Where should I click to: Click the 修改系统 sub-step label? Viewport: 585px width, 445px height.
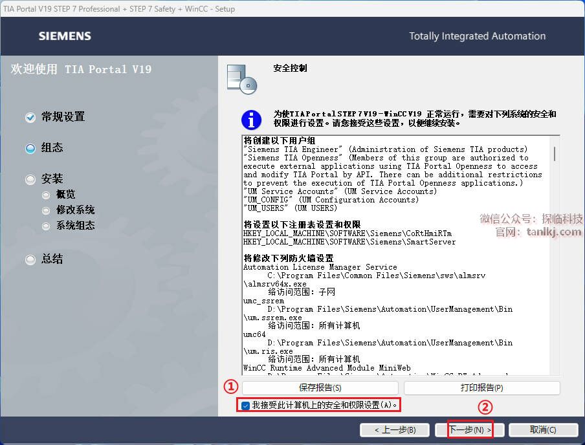coord(75,210)
